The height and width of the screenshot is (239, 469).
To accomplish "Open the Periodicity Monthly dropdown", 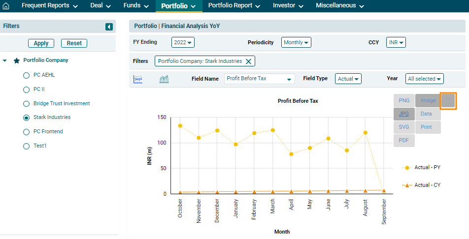I will pyautogui.click(x=297, y=43).
